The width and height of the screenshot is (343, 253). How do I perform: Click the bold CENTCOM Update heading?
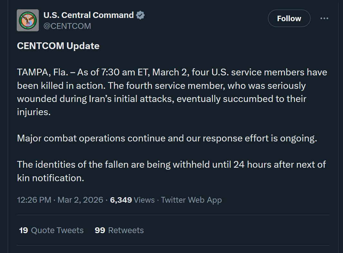pyautogui.click(x=58, y=46)
